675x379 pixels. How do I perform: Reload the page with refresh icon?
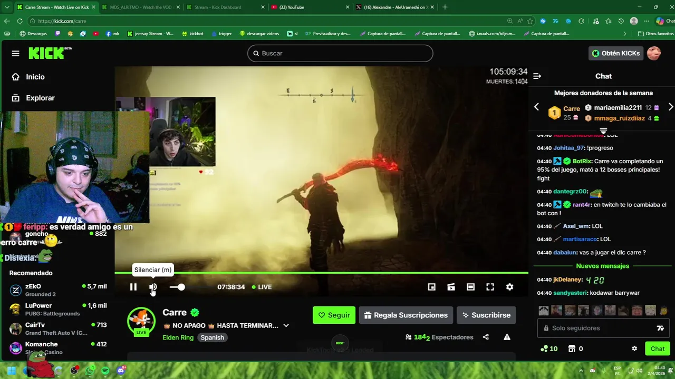click(x=20, y=21)
